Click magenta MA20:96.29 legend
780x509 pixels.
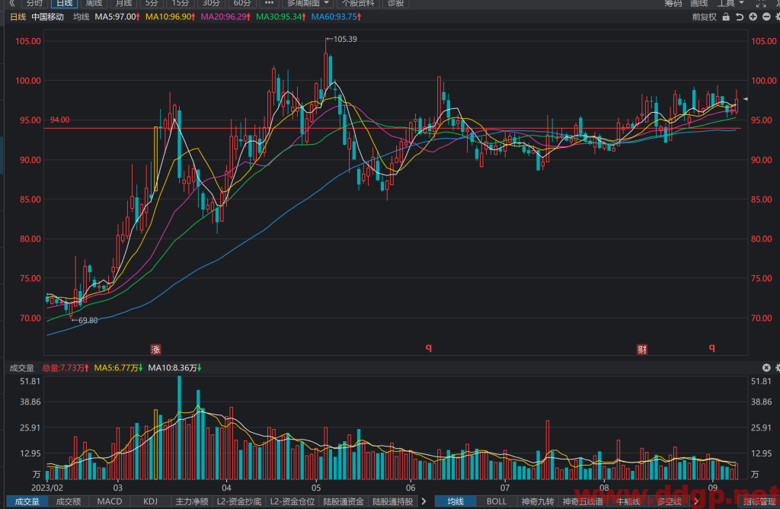click(x=225, y=17)
